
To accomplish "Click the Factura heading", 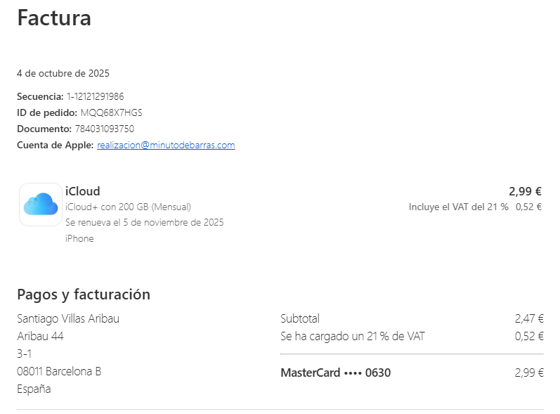I will tap(54, 18).
